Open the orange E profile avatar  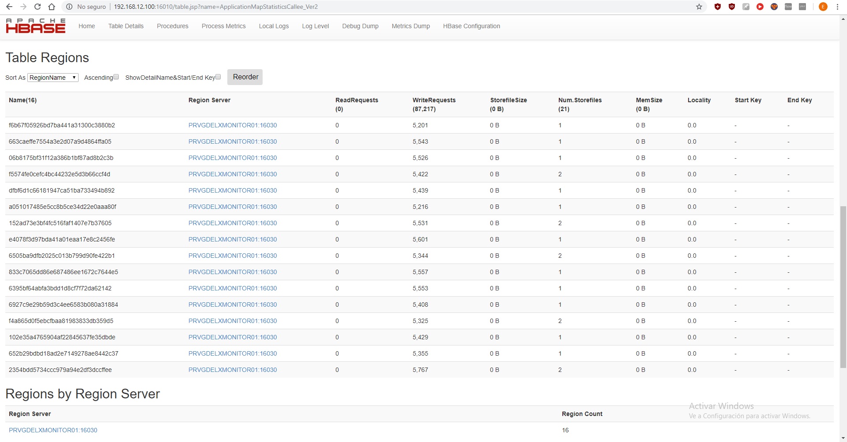[823, 7]
